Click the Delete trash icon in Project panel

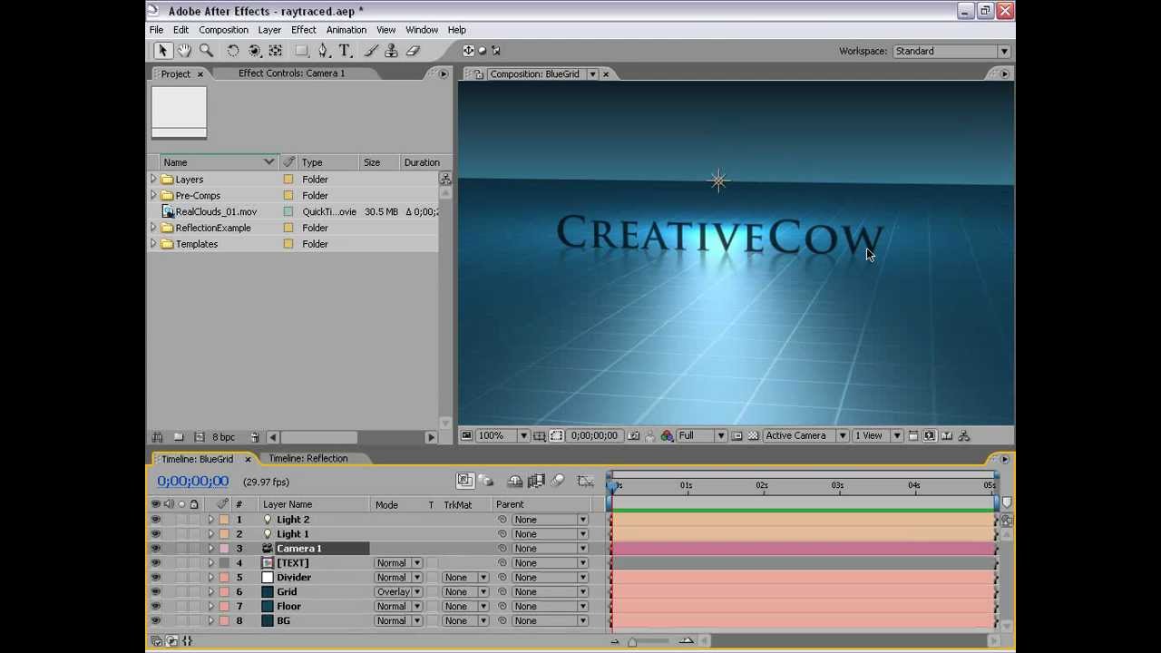pos(255,437)
